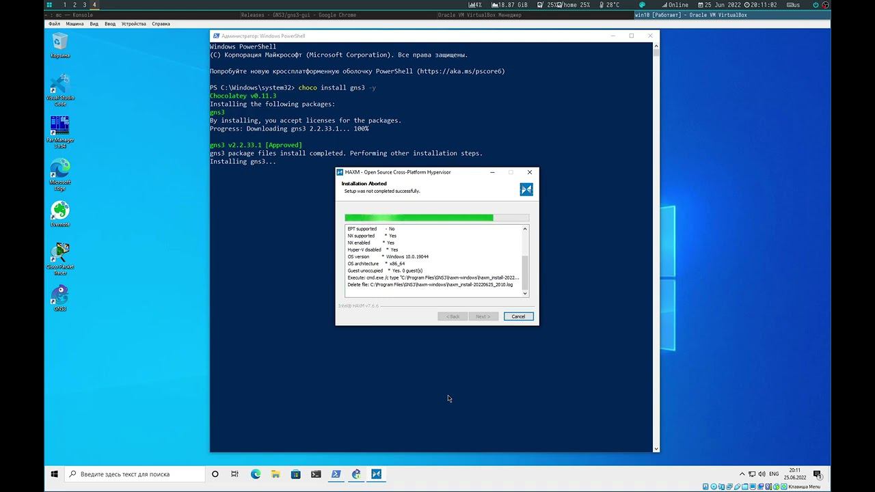Open File Explorer from the taskbar

tap(275, 474)
